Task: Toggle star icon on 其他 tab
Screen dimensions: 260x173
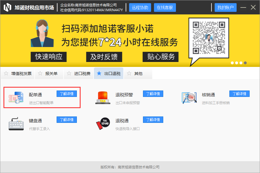Action: coord(129,73)
